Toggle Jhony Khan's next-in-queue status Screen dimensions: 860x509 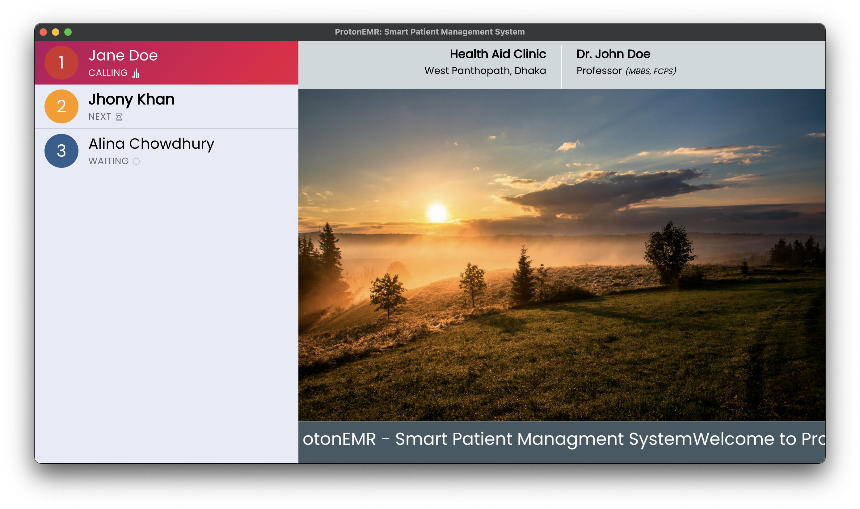119,117
